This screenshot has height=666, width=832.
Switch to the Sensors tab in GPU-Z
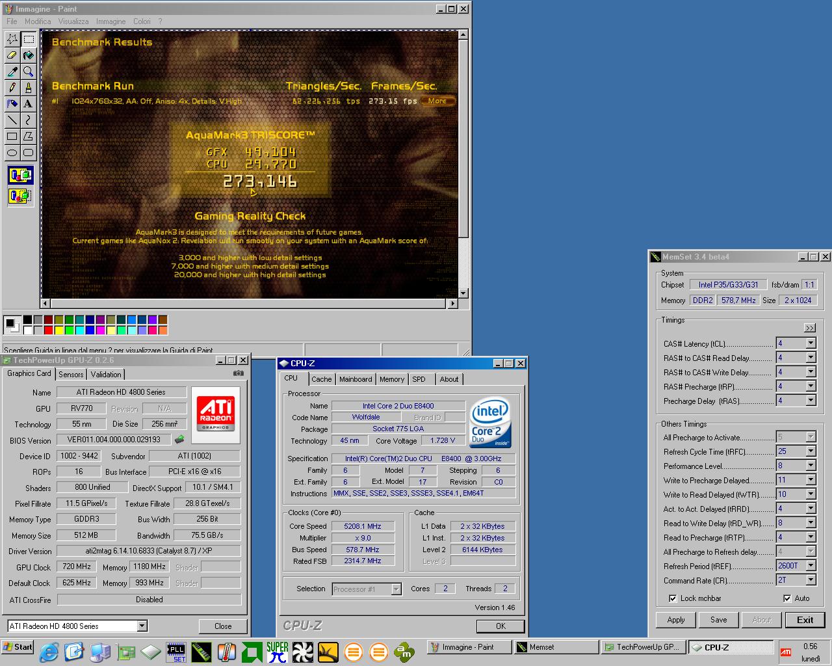click(x=71, y=375)
